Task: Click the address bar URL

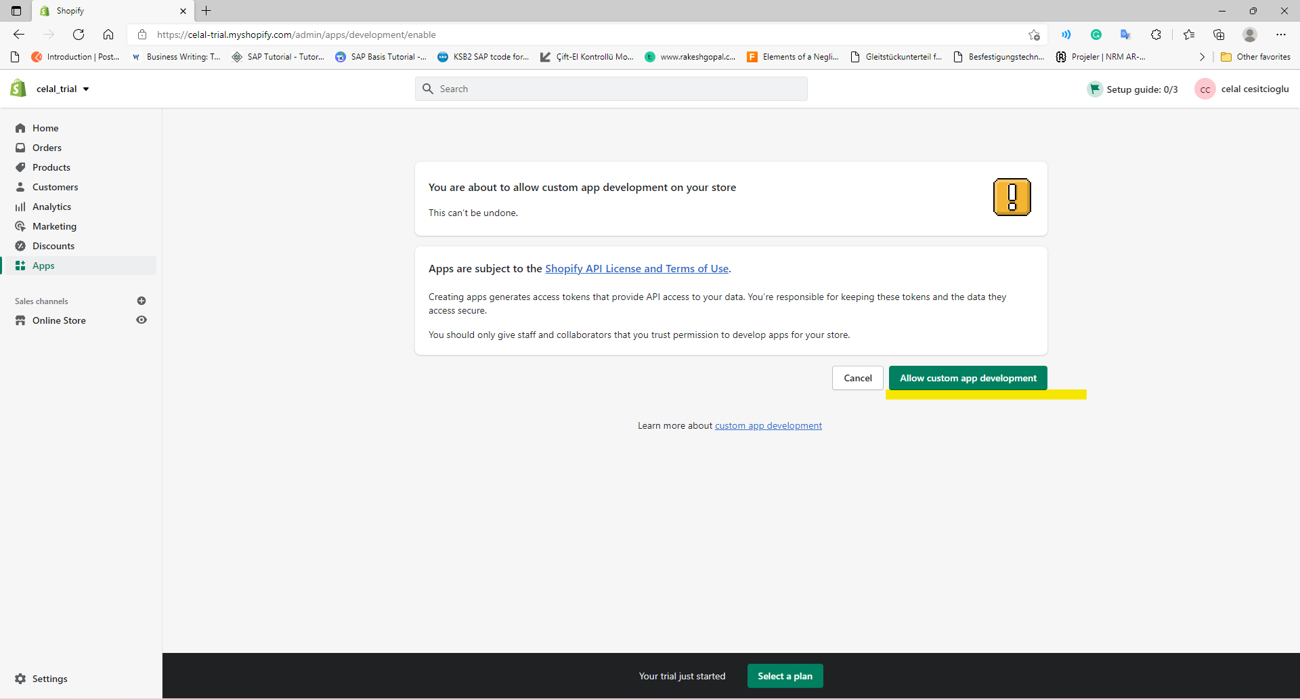Action: [x=296, y=35]
